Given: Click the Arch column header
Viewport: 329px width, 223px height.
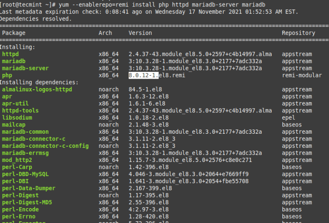Looking at the screenshot, I should coord(105,33).
